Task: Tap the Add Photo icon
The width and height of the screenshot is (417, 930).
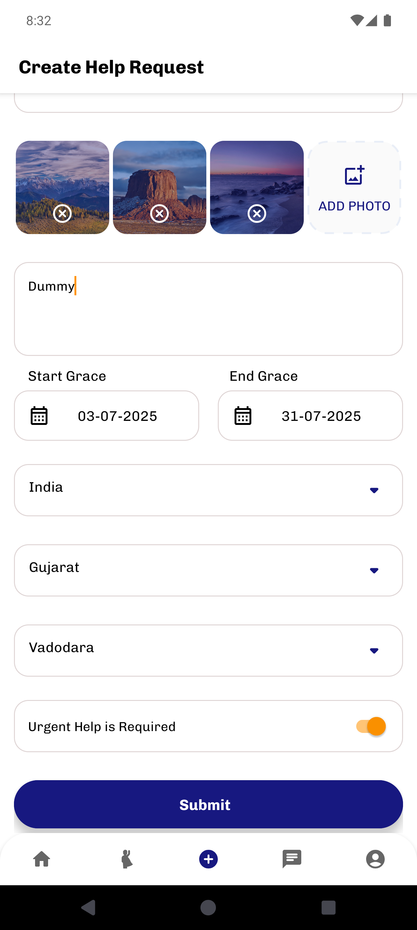Action: [x=355, y=175]
